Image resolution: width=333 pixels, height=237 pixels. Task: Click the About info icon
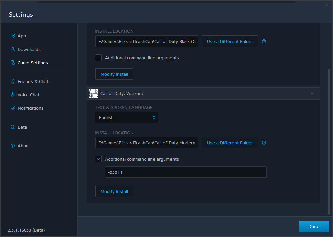coord(13,146)
